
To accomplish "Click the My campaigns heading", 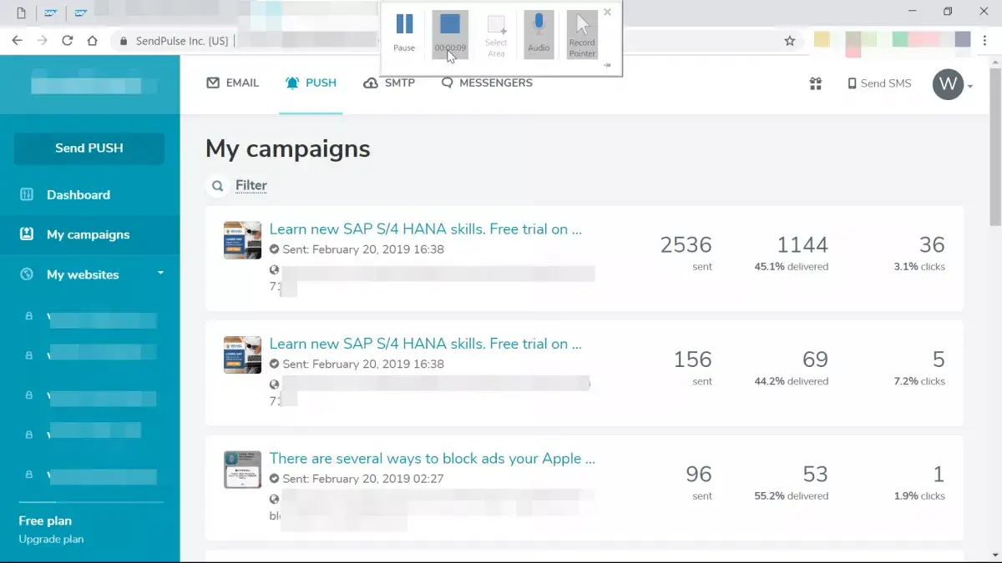I will point(288,148).
